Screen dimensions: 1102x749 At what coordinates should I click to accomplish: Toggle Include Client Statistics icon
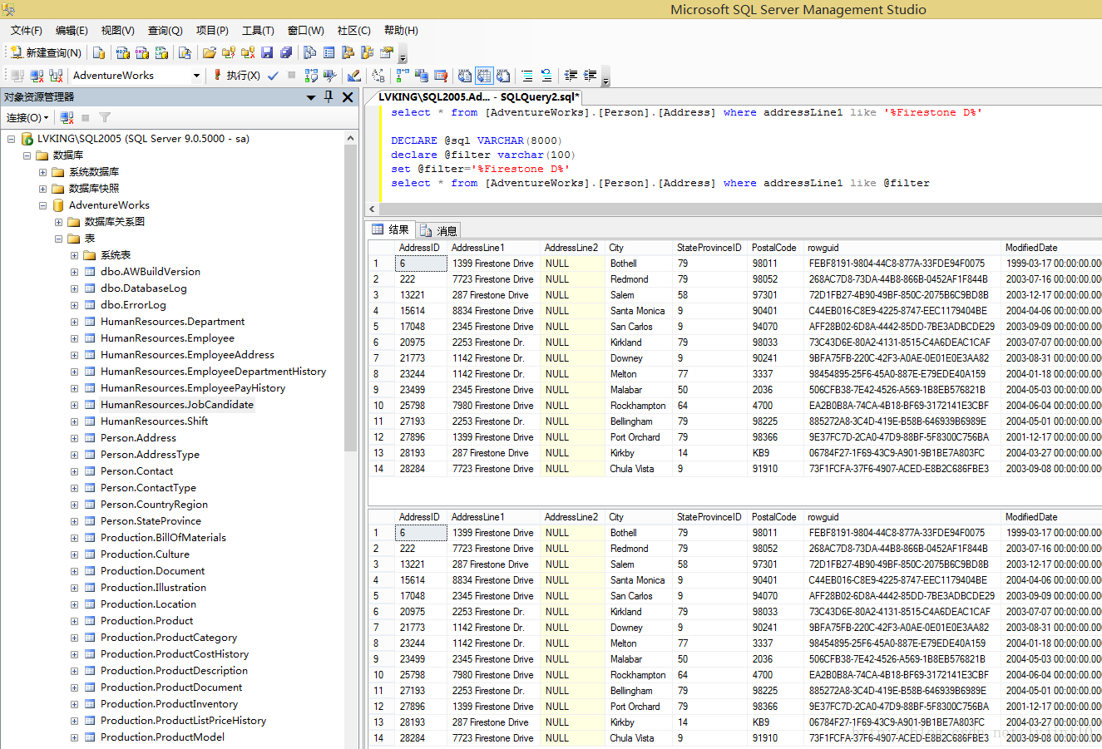pos(422,76)
